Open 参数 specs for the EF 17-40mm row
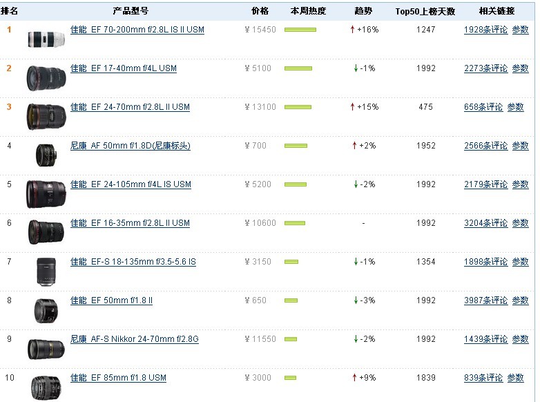 pyautogui.click(x=520, y=68)
